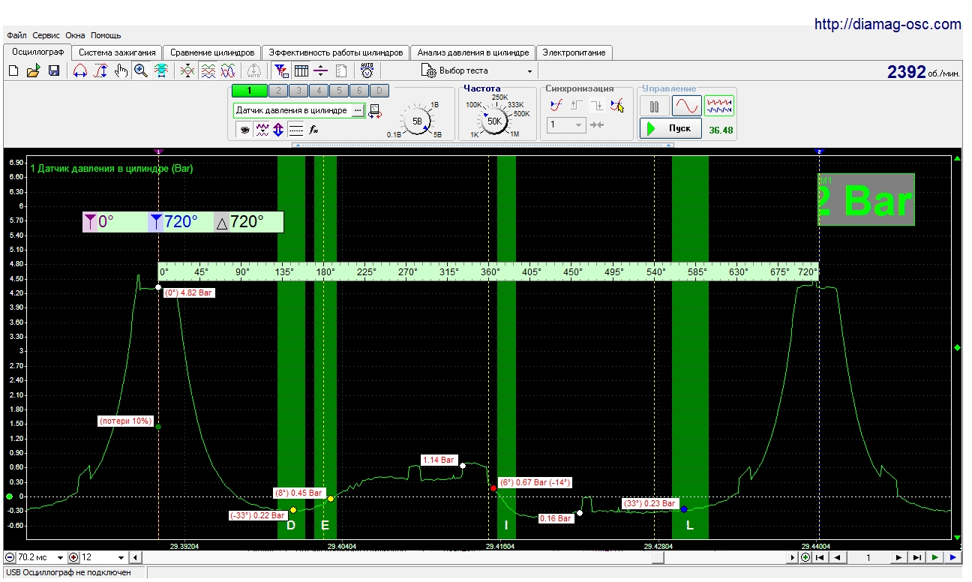The width and height of the screenshot is (972, 582).
Task: Click the horizontal divider line icon
Action: click(321, 70)
